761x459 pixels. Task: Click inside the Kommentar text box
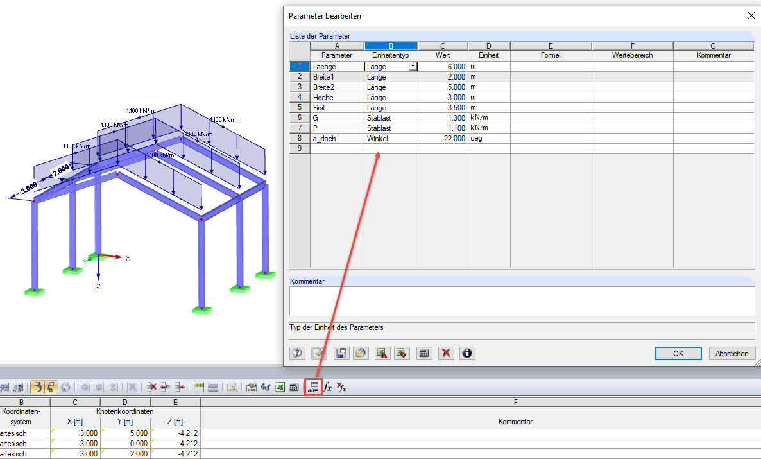point(522,300)
